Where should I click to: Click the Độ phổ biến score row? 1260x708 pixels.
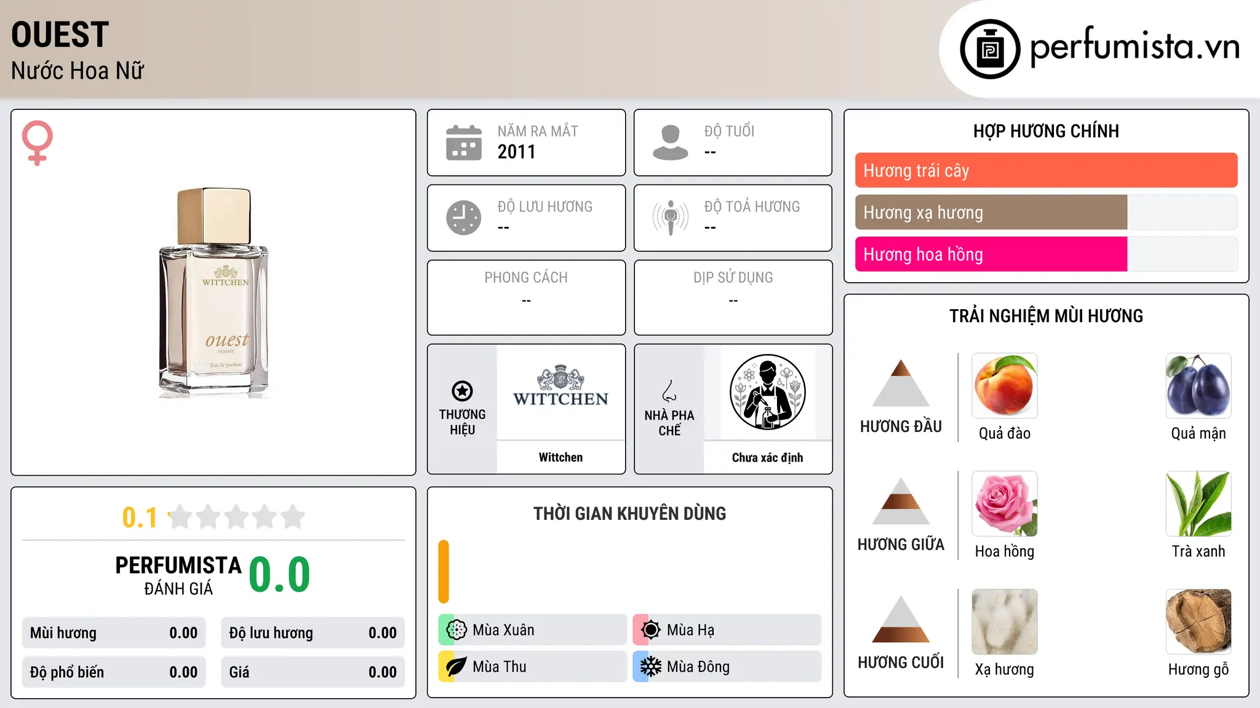coord(114,672)
